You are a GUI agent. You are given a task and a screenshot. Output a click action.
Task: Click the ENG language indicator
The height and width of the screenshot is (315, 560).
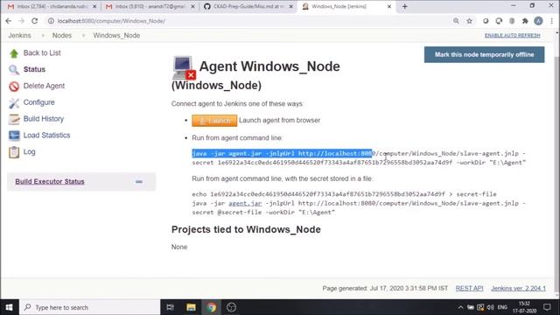(502, 307)
